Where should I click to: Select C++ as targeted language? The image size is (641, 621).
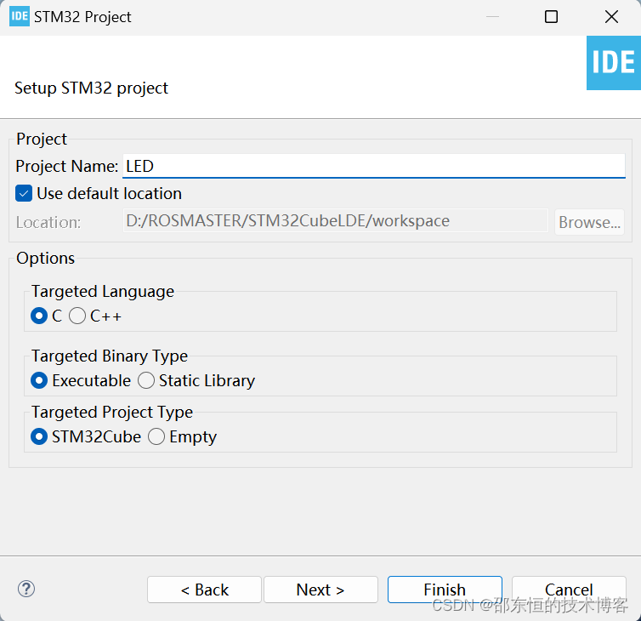pyautogui.click(x=77, y=316)
